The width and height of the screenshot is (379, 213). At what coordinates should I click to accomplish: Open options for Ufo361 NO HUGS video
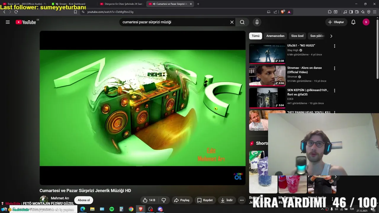point(335,46)
